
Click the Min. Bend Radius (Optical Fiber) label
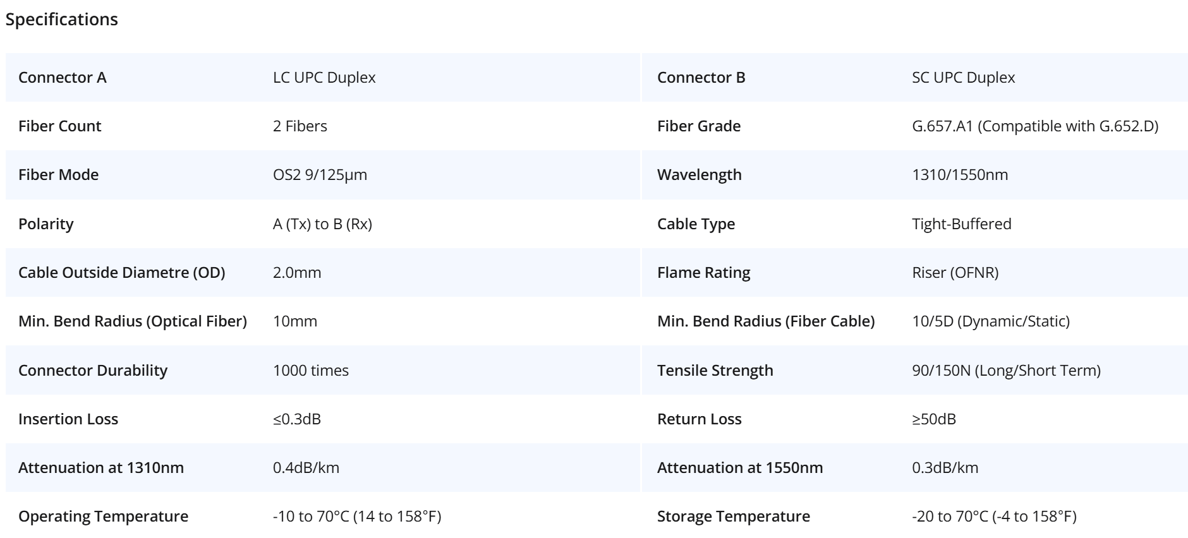pyautogui.click(x=133, y=321)
